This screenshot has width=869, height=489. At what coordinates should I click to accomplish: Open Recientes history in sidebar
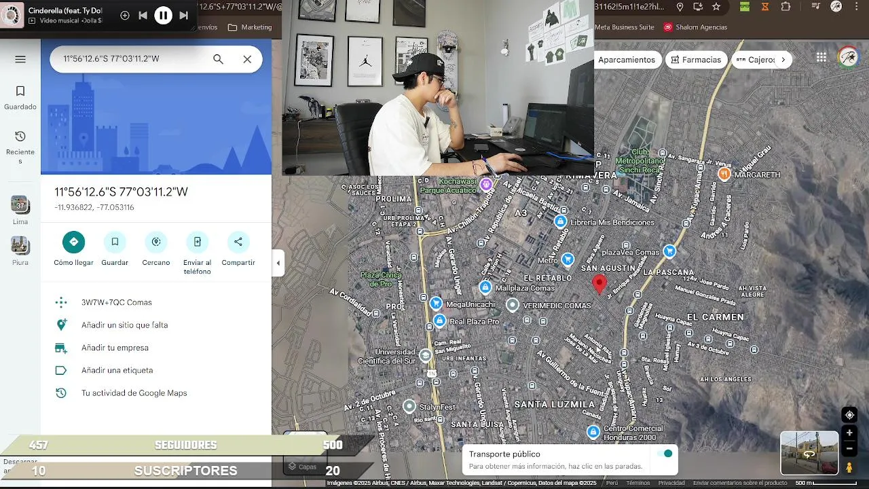click(x=20, y=147)
